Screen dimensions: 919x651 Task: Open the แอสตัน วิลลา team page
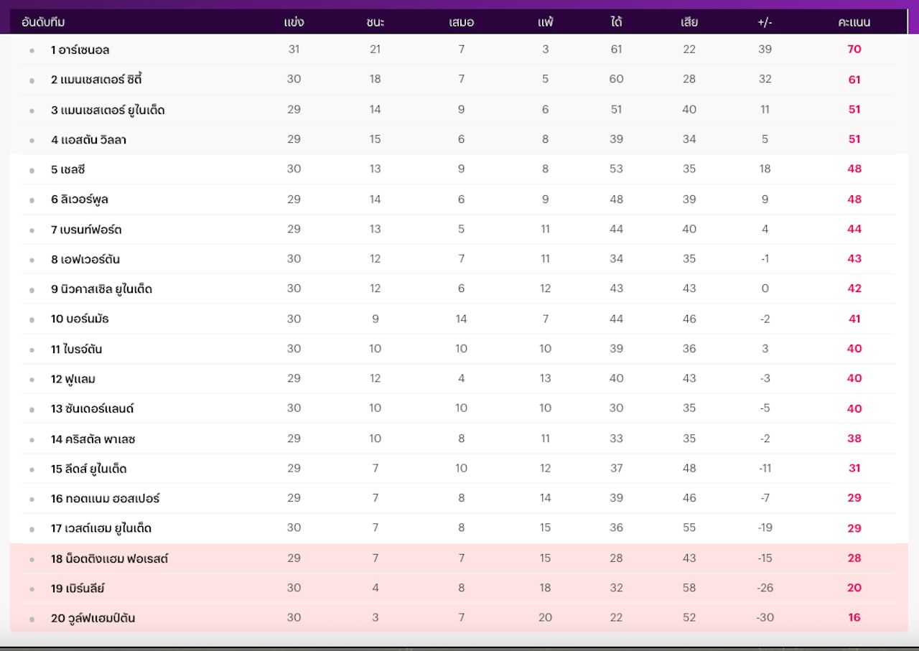[x=89, y=140]
